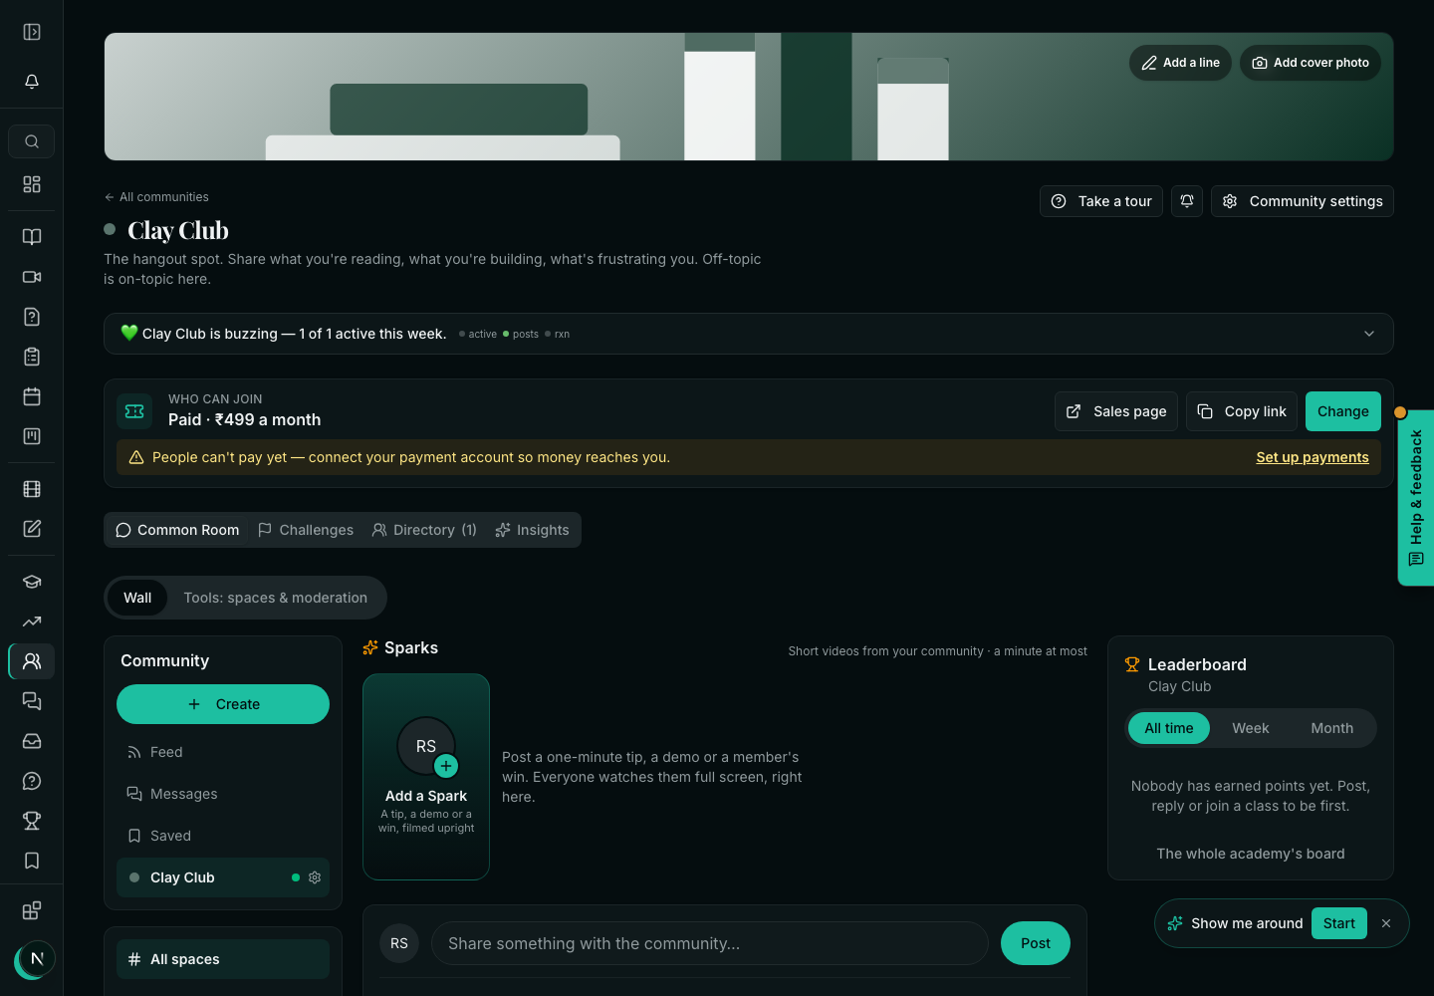This screenshot has width=1434, height=996.
Task: Open the edit pencil-square icon in sidebar
Action: [32, 529]
